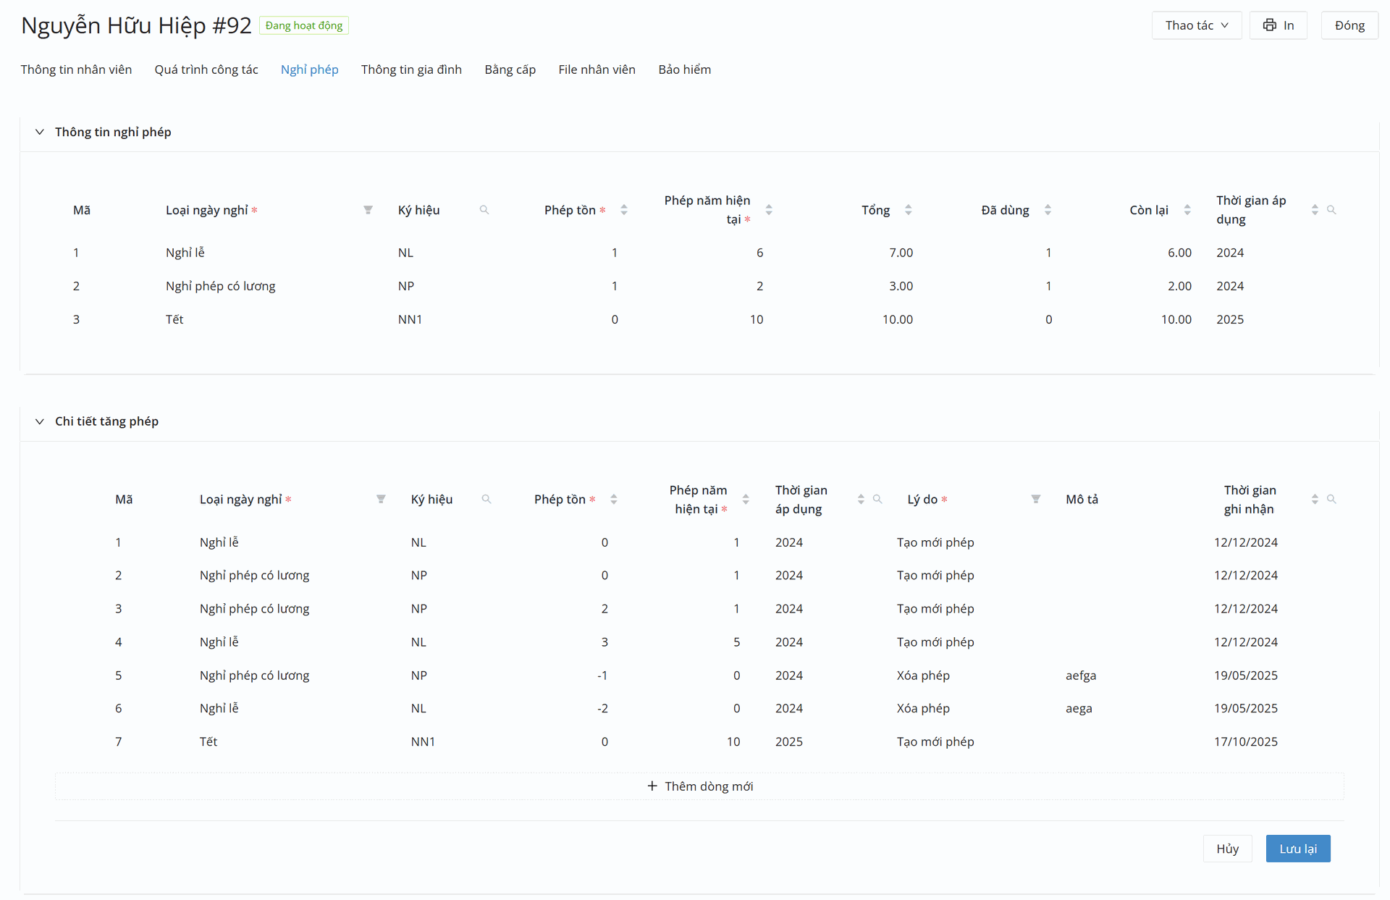
Task: Sort upper table by Tổng column
Action: click(x=908, y=210)
